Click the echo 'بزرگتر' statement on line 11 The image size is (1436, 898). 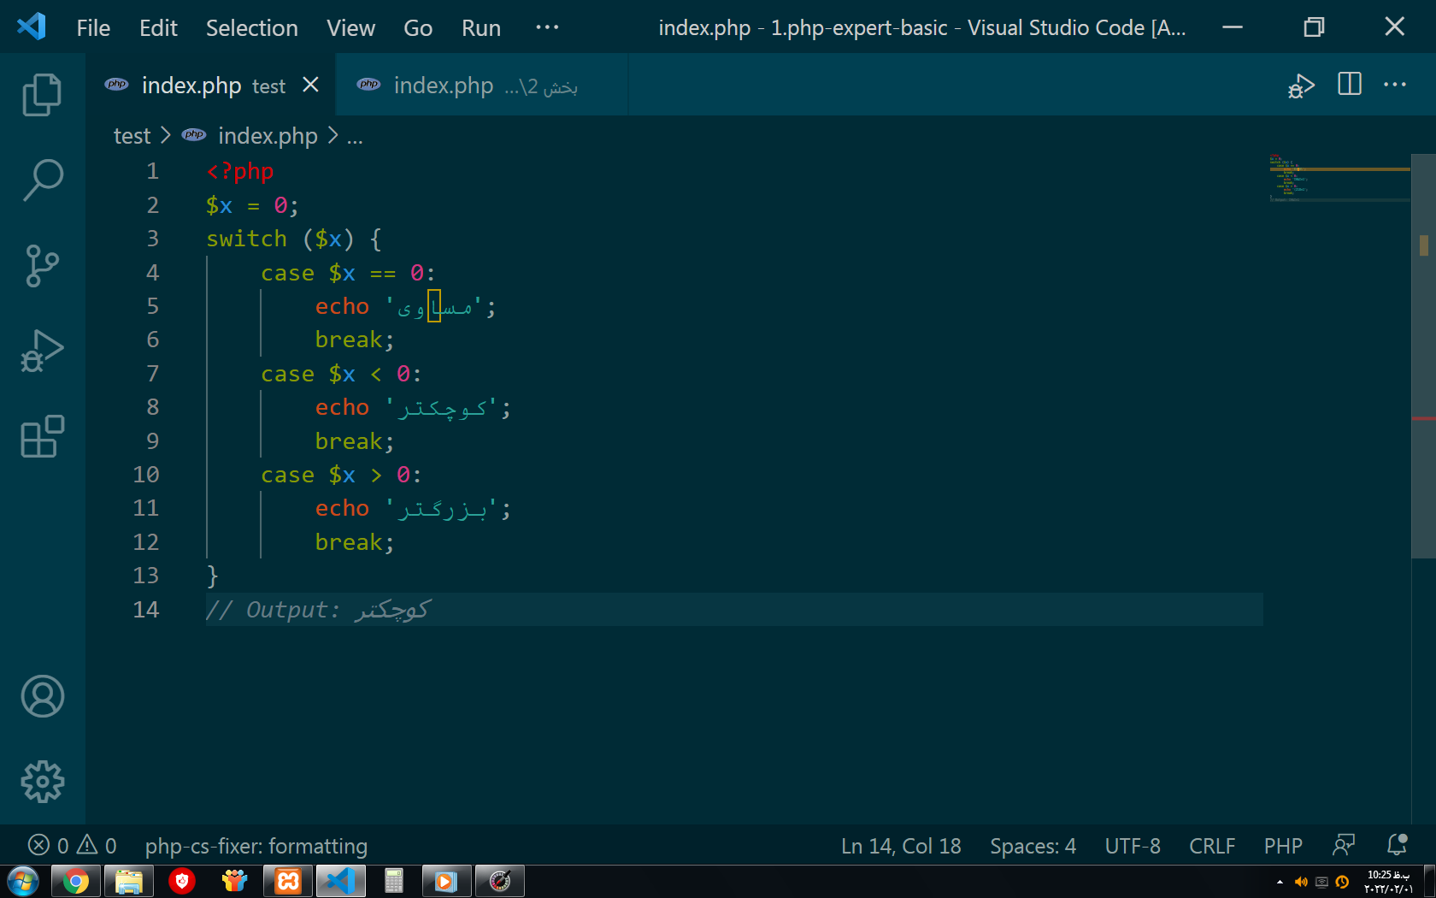pos(413,508)
